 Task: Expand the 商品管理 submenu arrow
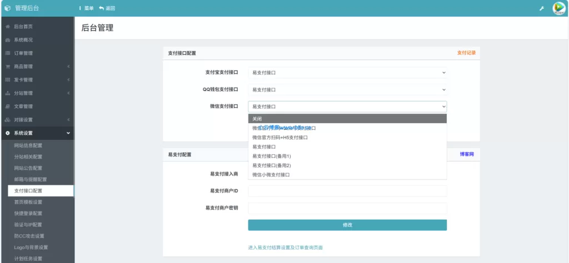tap(68, 67)
